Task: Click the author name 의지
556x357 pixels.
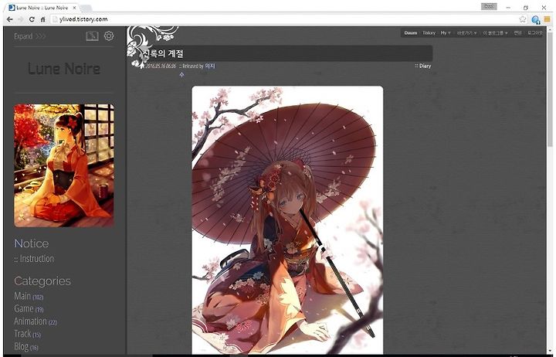Action: (210, 66)
